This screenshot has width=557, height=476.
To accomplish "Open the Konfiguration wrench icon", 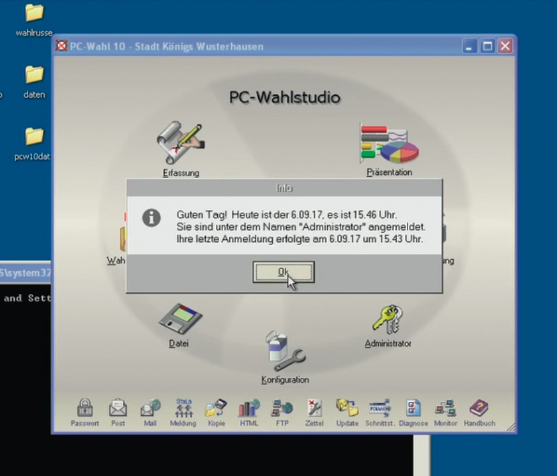I will tap(285, 352).
